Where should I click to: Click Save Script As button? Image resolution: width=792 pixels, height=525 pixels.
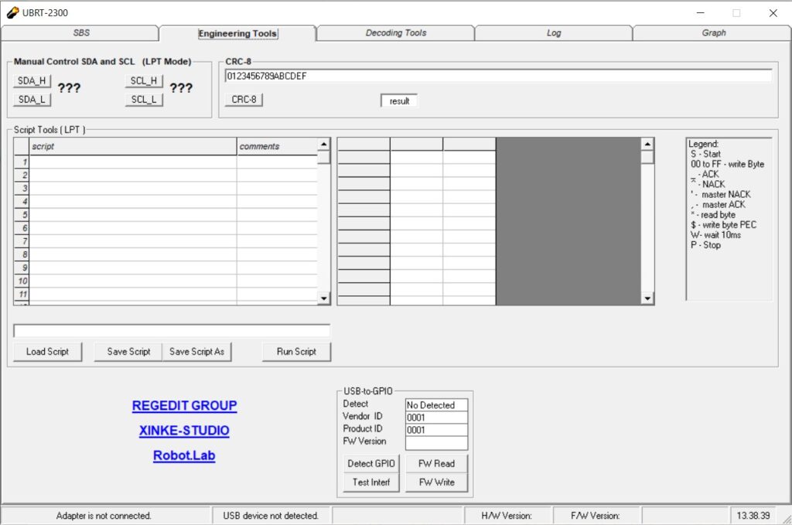click(196, 352)
